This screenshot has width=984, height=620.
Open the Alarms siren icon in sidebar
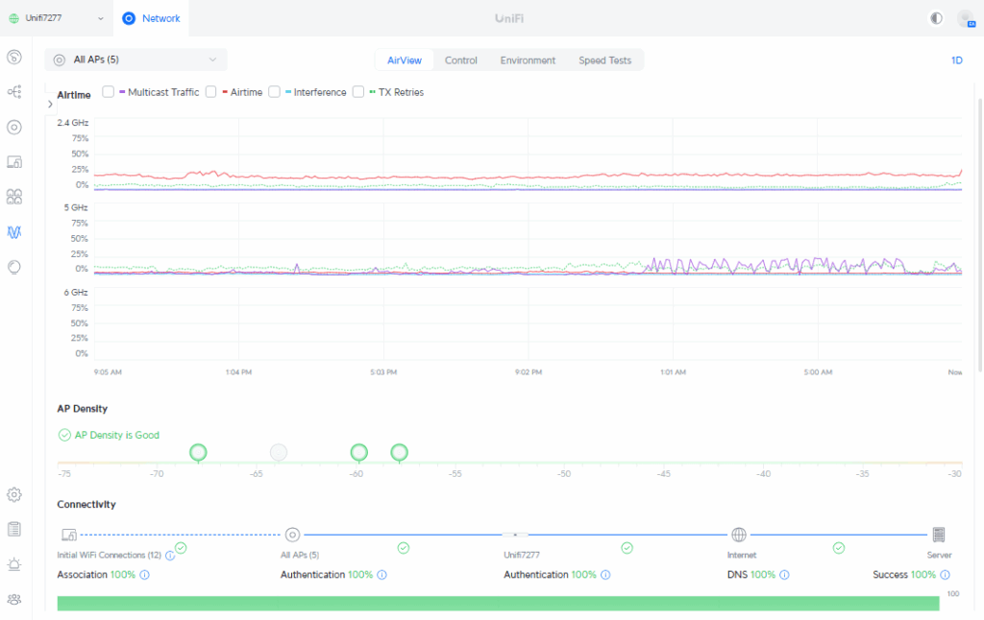(14, 564)
